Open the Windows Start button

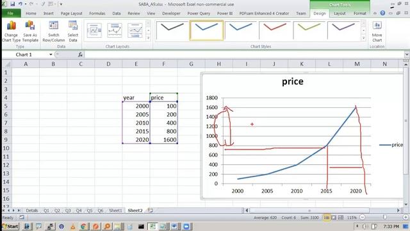click(x=10, y=227)
